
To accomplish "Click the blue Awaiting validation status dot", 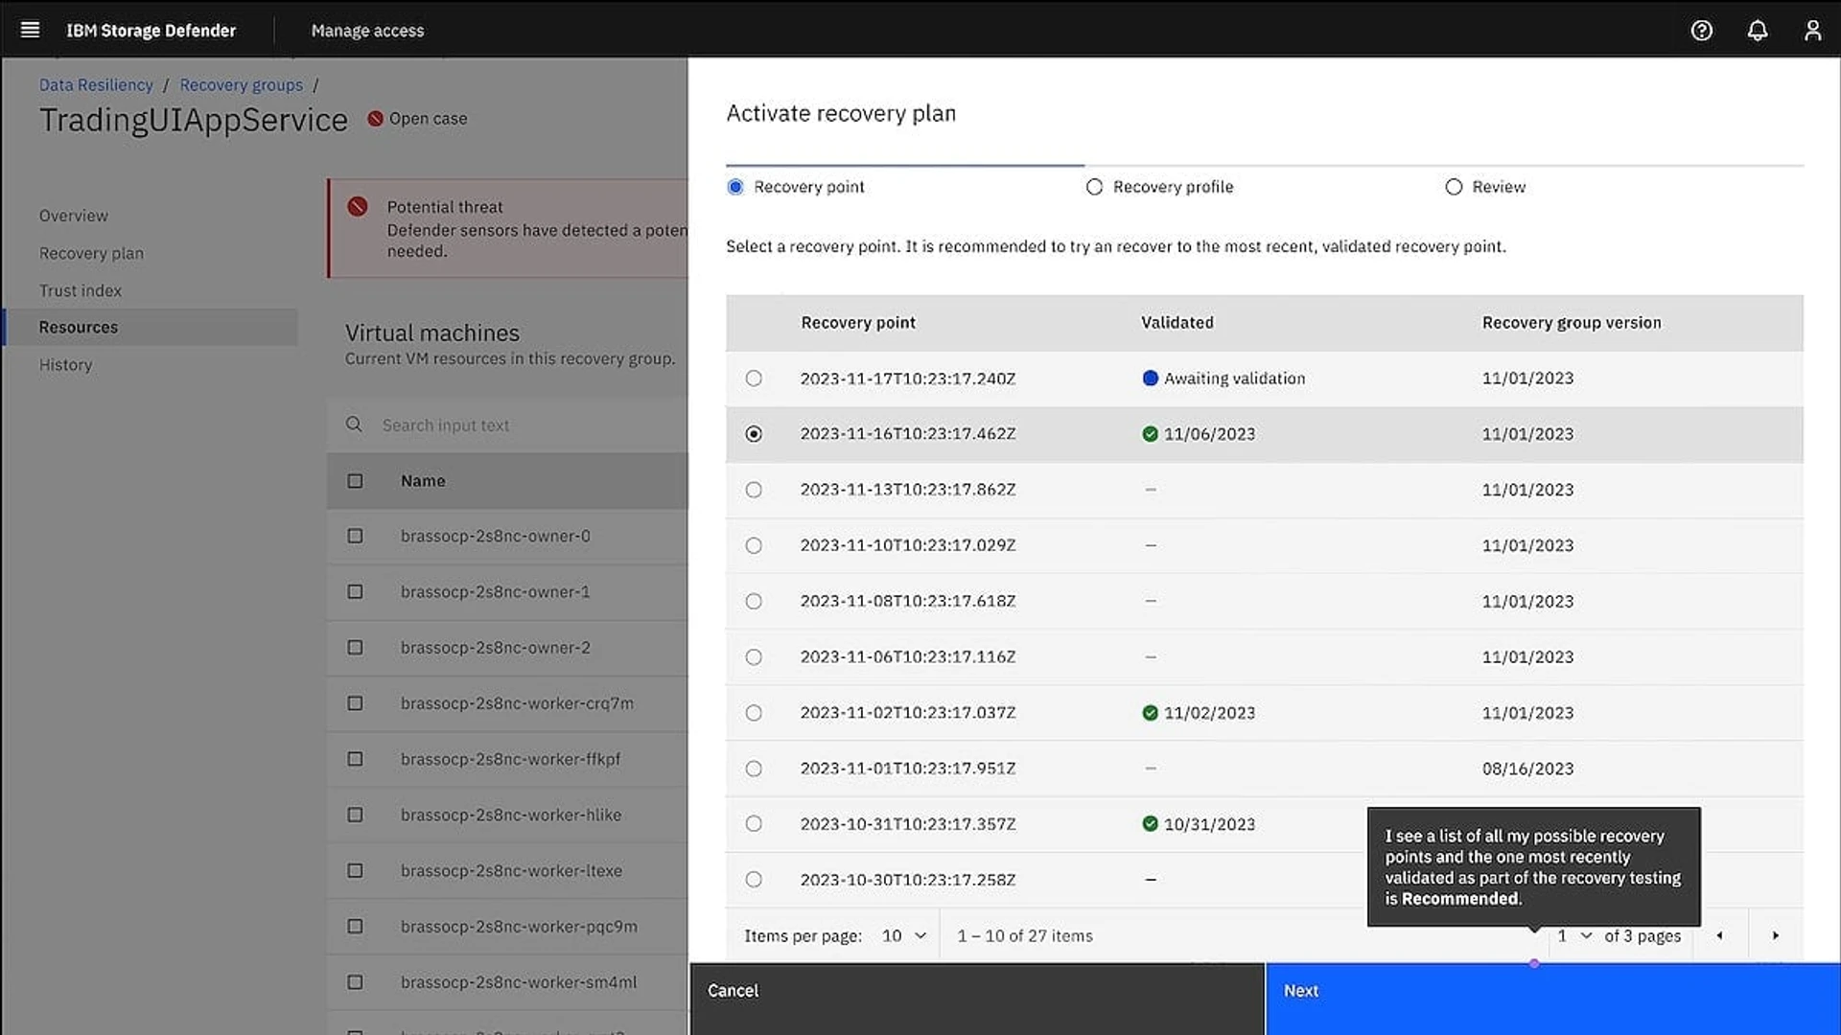I will (1151, 378).
